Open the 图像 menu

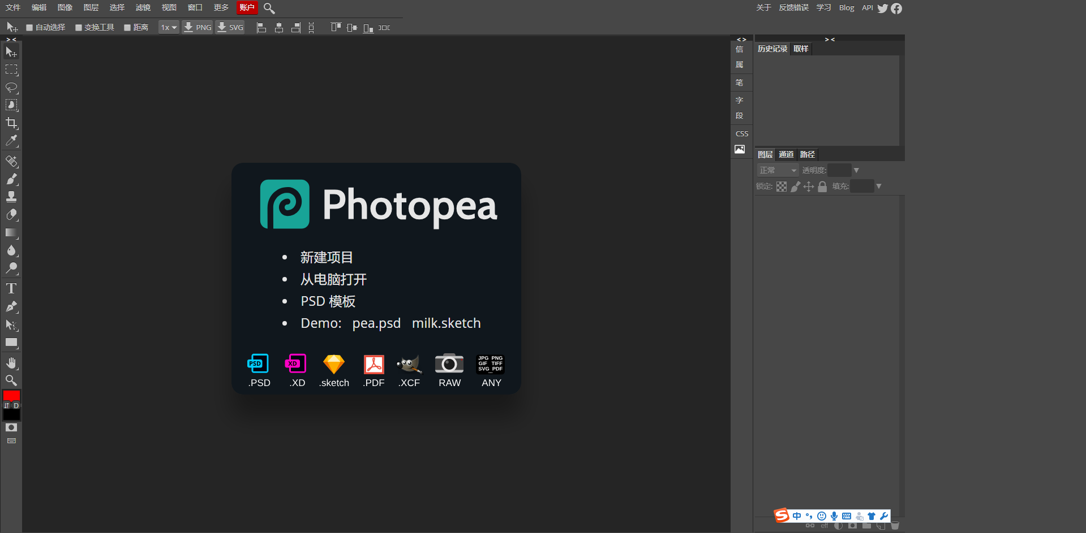pyautogui.click(x=65, y=8)
